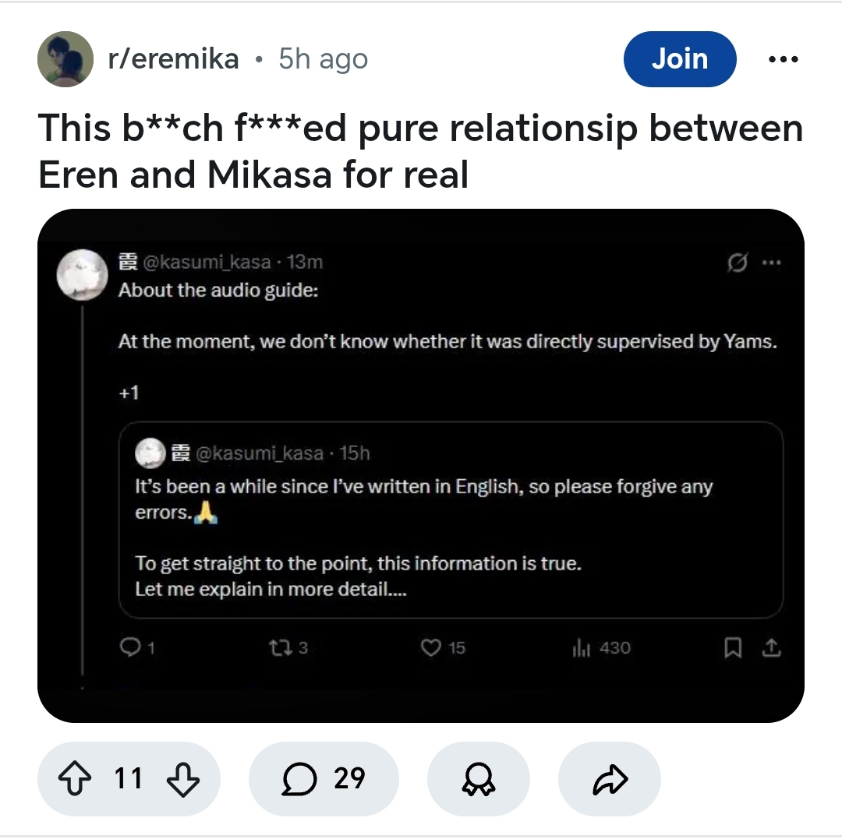Click the Grok slash-circle icon on tweet
The height and width of the screenshot is (839, 842).
[x=736, y=263]
